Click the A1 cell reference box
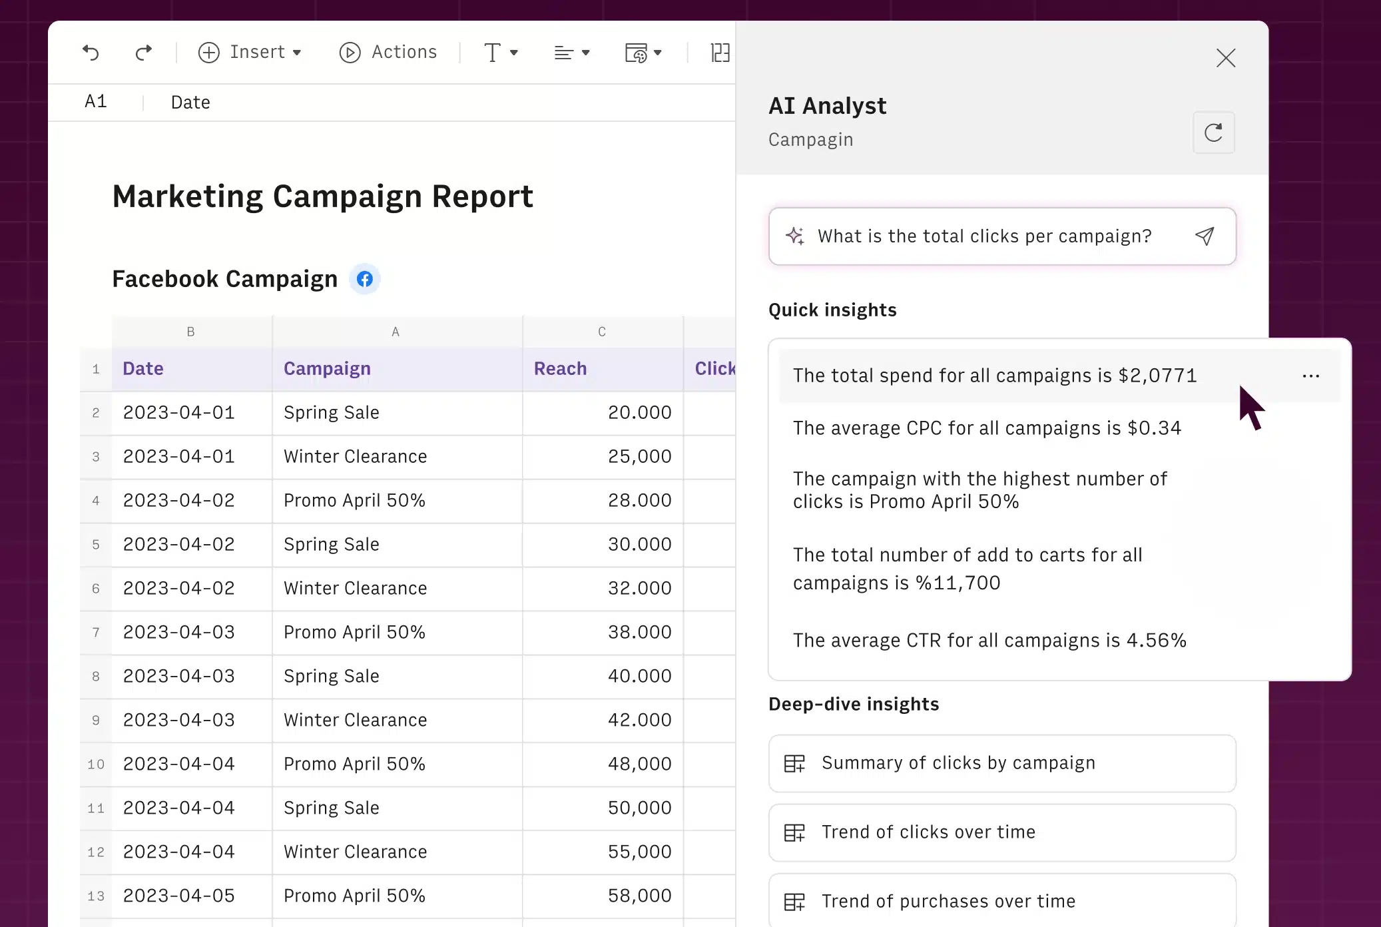This screenshot has width=1381, height=927. [96, 102]
